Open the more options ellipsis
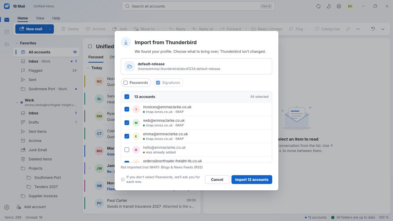The width and height of the screenshot is (393, 221). [x=358, y=29]
